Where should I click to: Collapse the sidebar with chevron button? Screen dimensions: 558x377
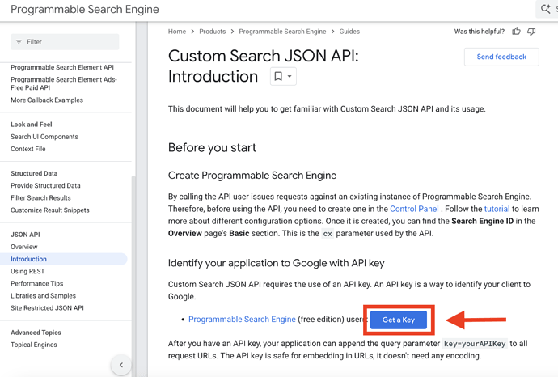click(x=121, y=365)
